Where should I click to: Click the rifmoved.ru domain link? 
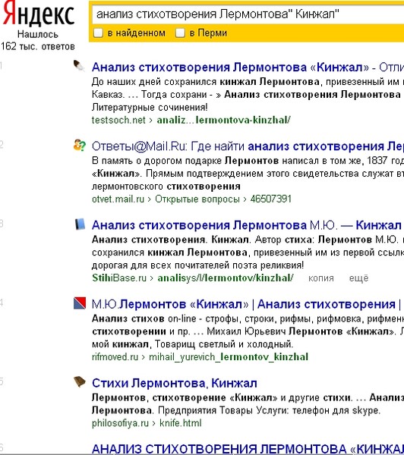tap(115, 357)
